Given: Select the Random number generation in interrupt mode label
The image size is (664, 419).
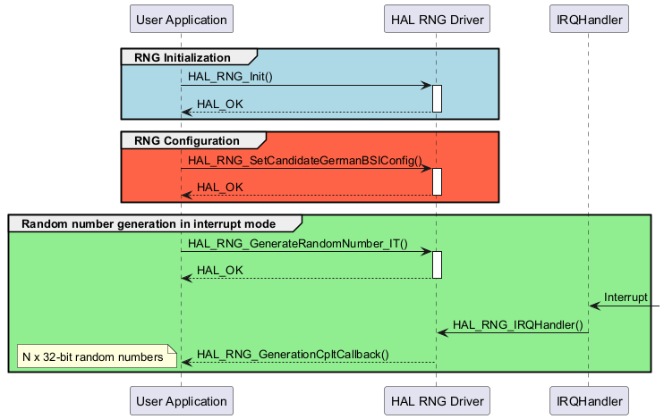Looking at the screenshot, I should (x=149, y=224).
